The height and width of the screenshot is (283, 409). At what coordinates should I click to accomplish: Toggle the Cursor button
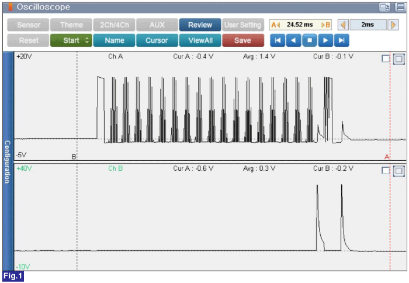(x=157, y=40)
